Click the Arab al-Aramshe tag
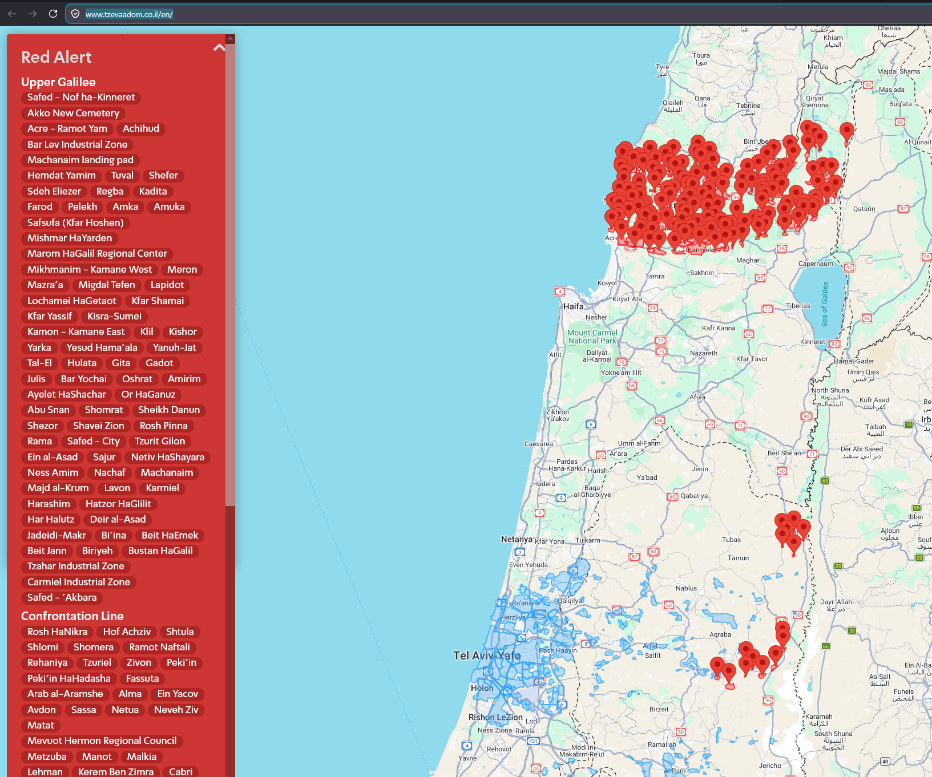This screenshot has width=932, height=777. point(66,694)
